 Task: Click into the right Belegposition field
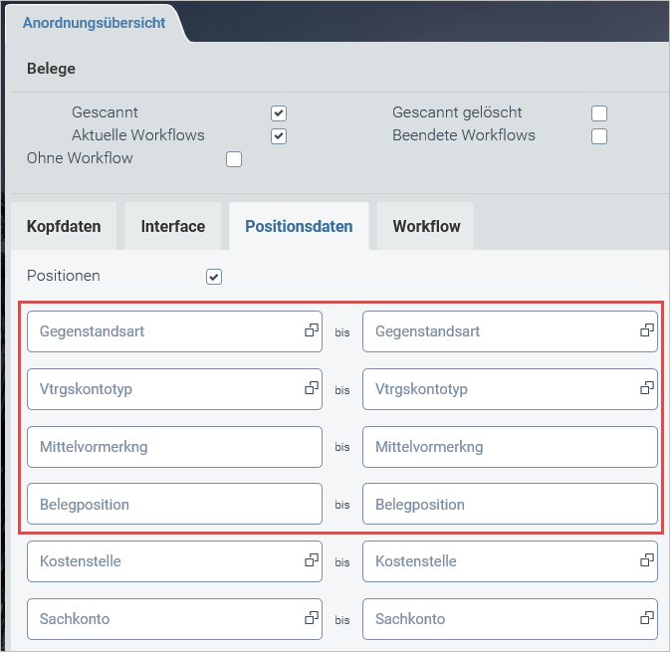click(508, 505)
